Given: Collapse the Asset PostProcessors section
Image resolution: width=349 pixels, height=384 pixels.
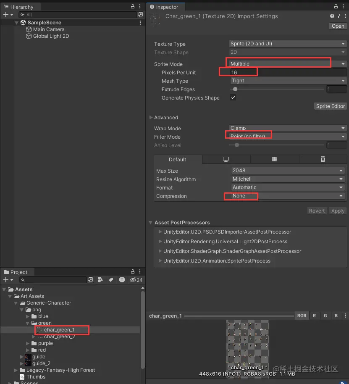Looking at the screenshot, I should [150, 223].
